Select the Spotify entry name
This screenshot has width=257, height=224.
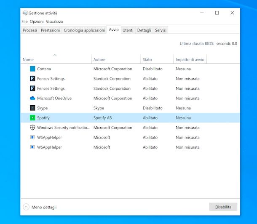tap(43, 118)
